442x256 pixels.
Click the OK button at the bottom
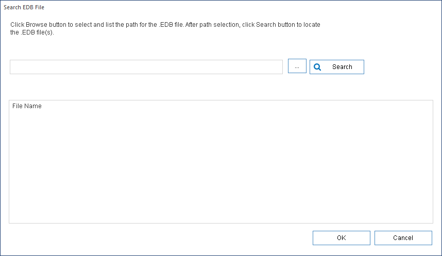pos(341,237)
